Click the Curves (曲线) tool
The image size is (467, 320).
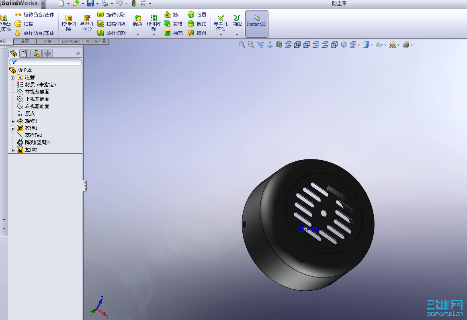[237, 21]
